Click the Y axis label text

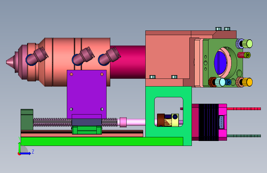tap(19, 139)
